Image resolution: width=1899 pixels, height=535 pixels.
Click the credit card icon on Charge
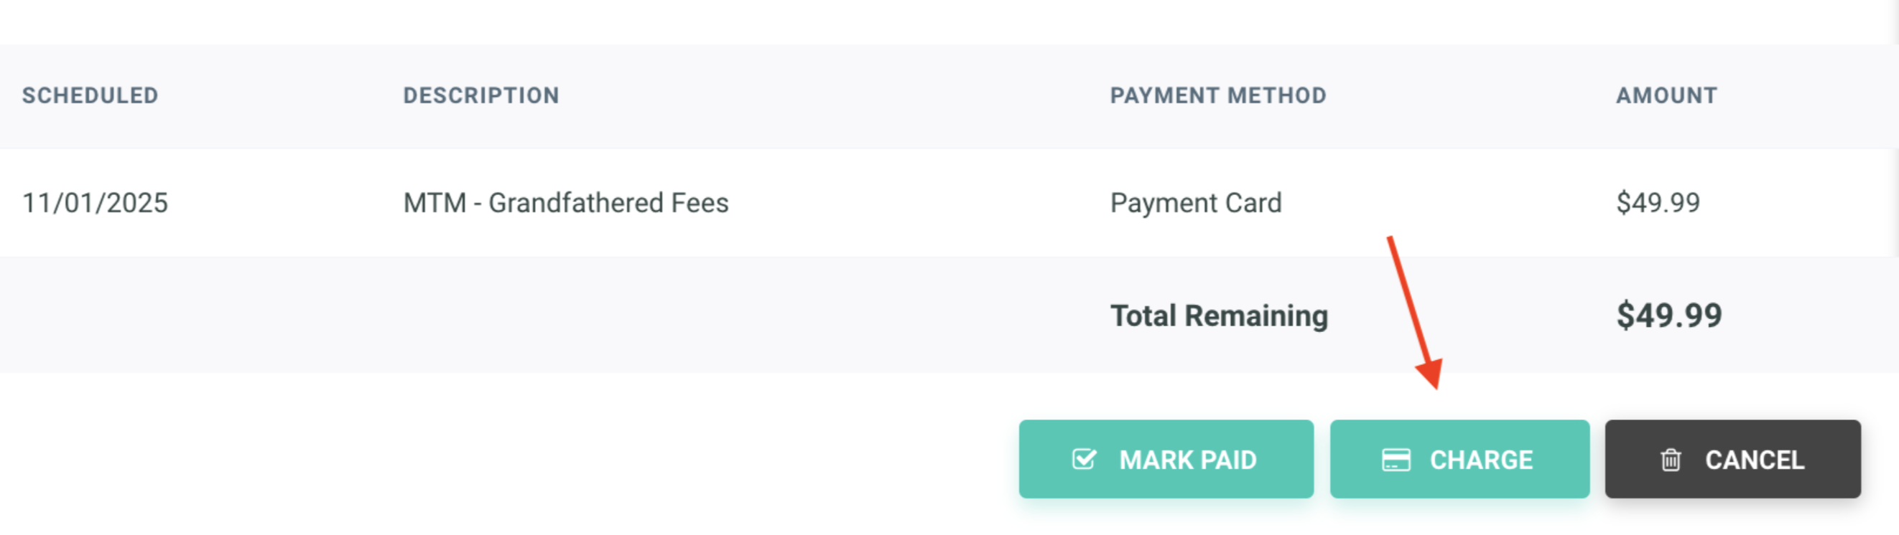click(1396, 460)
